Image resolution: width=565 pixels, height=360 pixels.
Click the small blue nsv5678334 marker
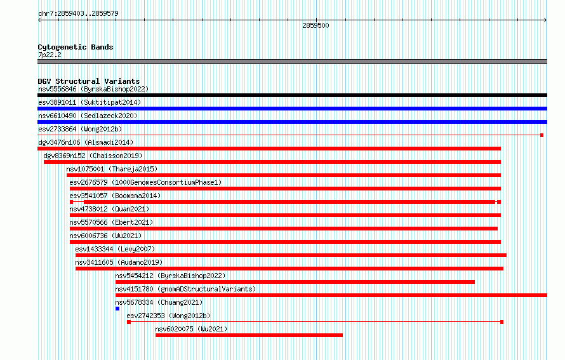tap(117, 309)
